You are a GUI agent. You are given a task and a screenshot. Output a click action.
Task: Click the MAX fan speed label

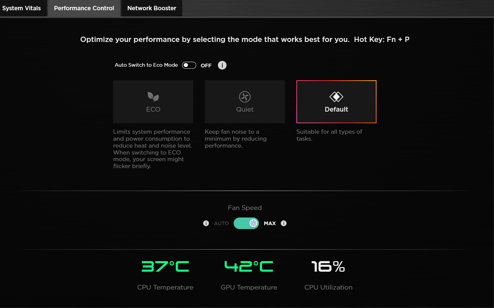pos(270,223)
